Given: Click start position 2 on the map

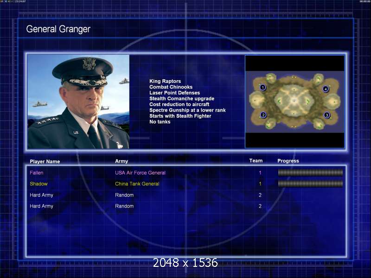Looking at the screenshot, I should tap(263, 115).
